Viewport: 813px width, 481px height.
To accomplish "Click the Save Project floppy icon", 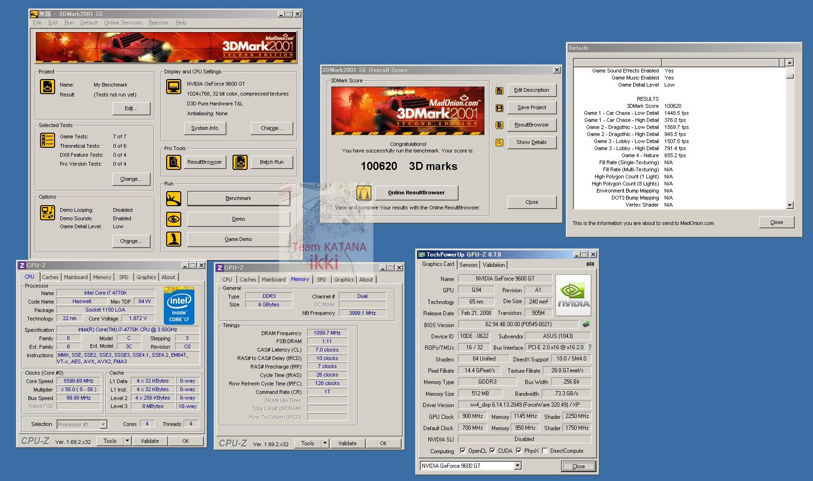I will click(x=499, y=108).
